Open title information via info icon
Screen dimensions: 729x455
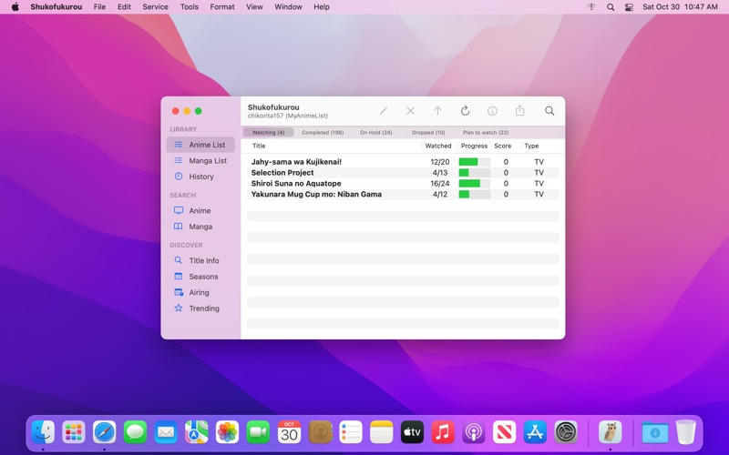(492, 111)
